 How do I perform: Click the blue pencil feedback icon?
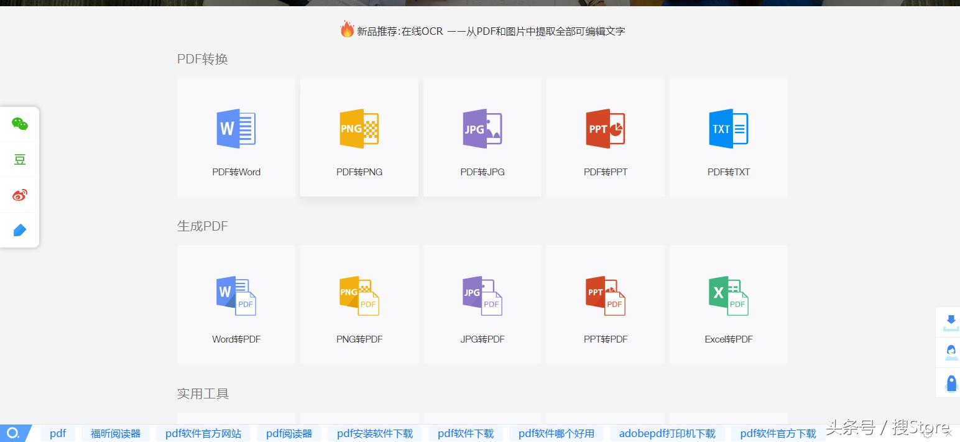(20, 231)
